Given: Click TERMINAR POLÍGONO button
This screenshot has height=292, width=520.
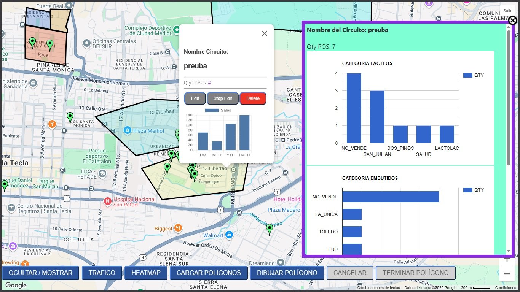Looking at the screenshot, I should pyautogui.click(x=416, y=273).
